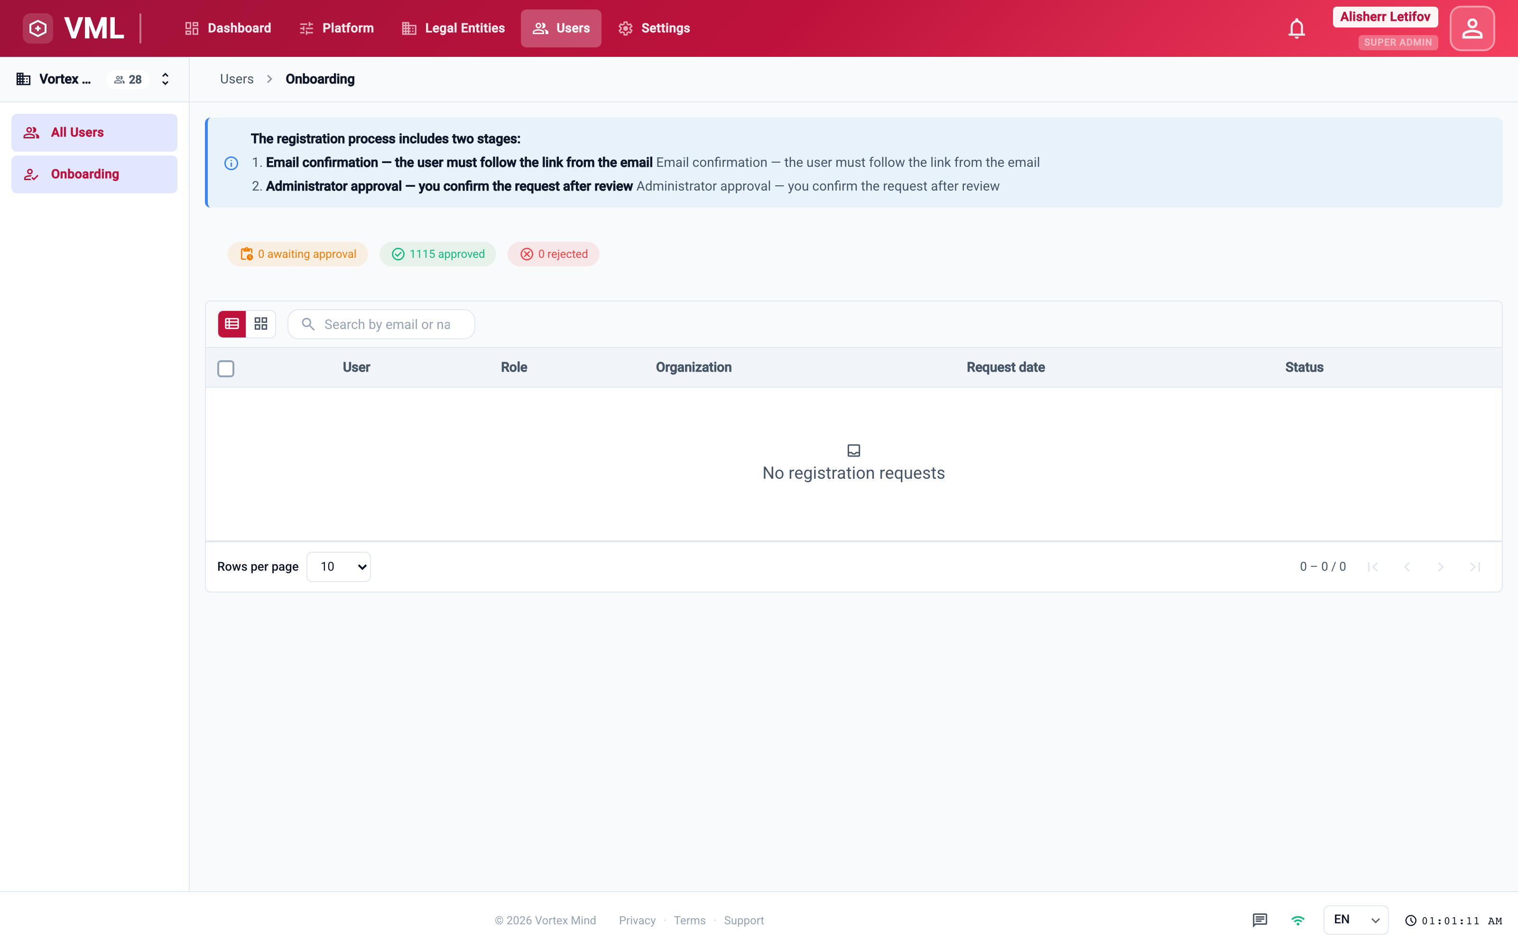Click the Status column header
1518x948 pixels.
coord(1304,367)
